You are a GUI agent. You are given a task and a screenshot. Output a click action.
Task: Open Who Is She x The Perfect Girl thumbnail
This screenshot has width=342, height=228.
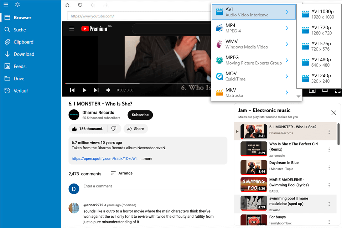254,149
